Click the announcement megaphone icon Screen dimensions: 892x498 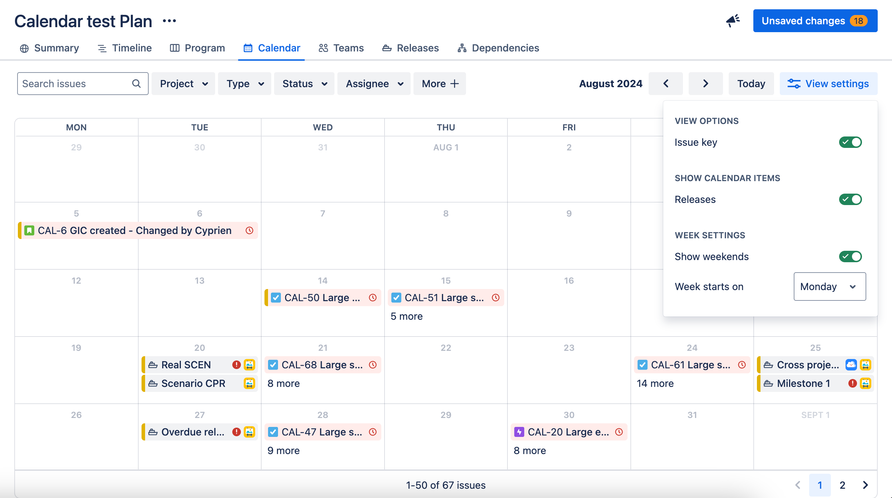733,21
